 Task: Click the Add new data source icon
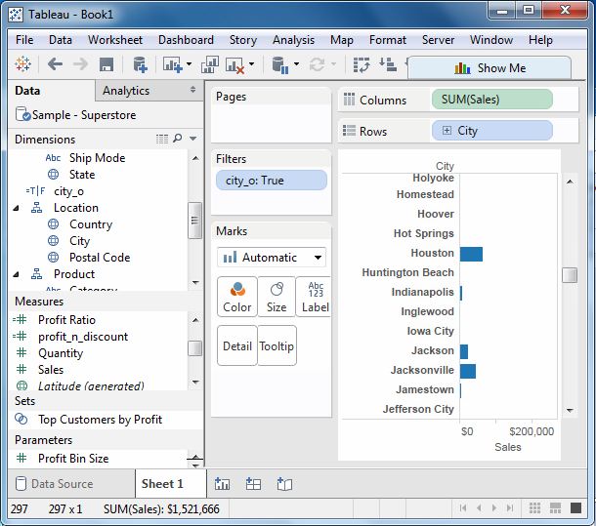coord(140,64)
